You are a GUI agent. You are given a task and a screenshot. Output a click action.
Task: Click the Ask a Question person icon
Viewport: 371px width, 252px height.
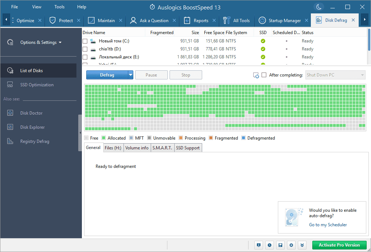(x=133, y=20)
